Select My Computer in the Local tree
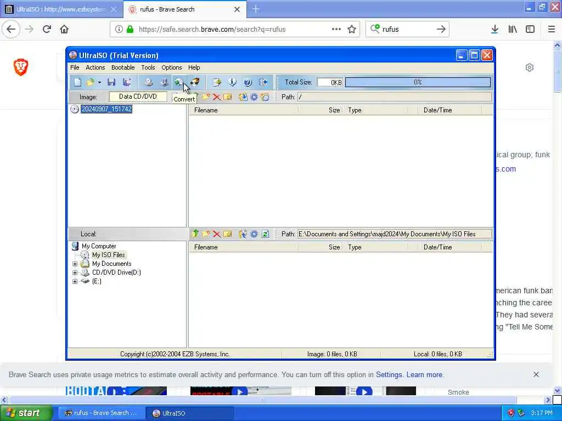The width and height of the screenshot is (562, 421). [x=99, y=246]
